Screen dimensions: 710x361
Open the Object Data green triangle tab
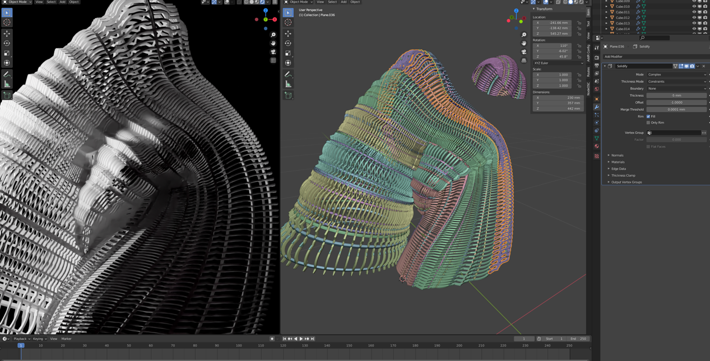(x=597, y=138)
